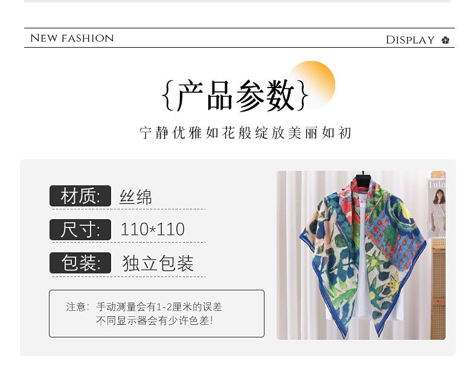Select the 丝绵 material value
The image size is (471, 367).
(135, 197)
